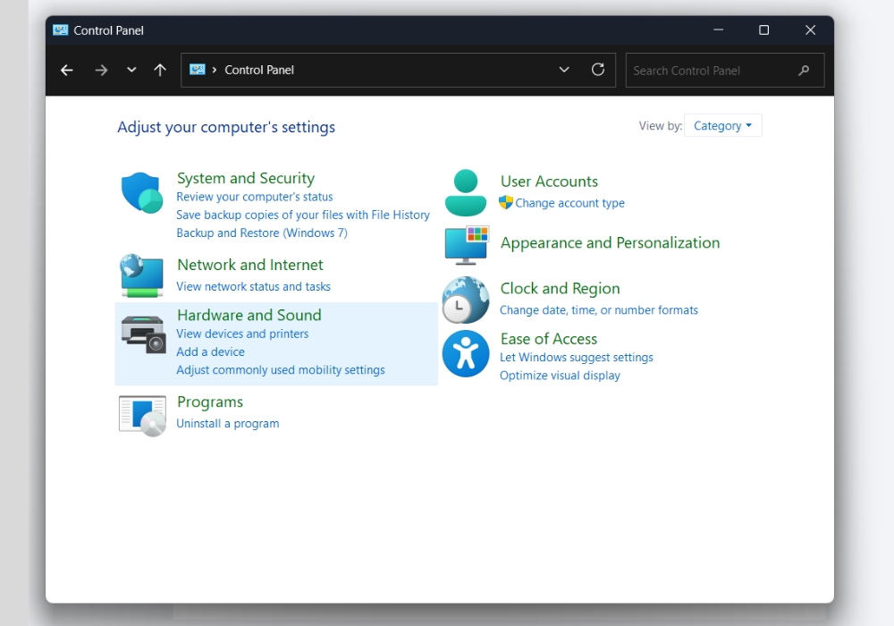Click Change date, time, or number formats
The width and height of the screenshot is (894, 626).
[x=599, y=310]
